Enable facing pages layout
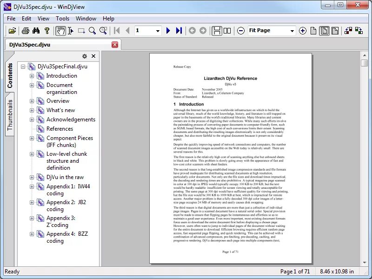372x279 pixels. click(x=227, y=31)
